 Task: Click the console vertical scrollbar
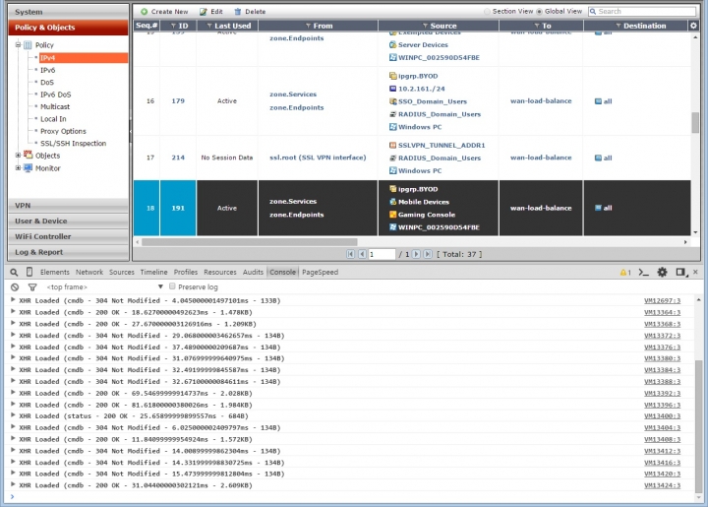(x=698, y=427)
